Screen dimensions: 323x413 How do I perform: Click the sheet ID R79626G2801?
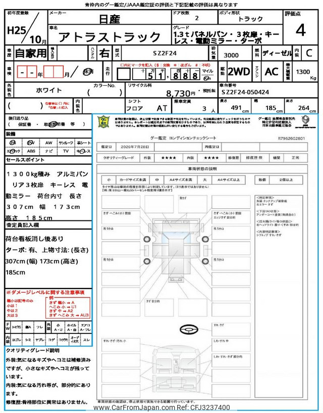(291, 138)
